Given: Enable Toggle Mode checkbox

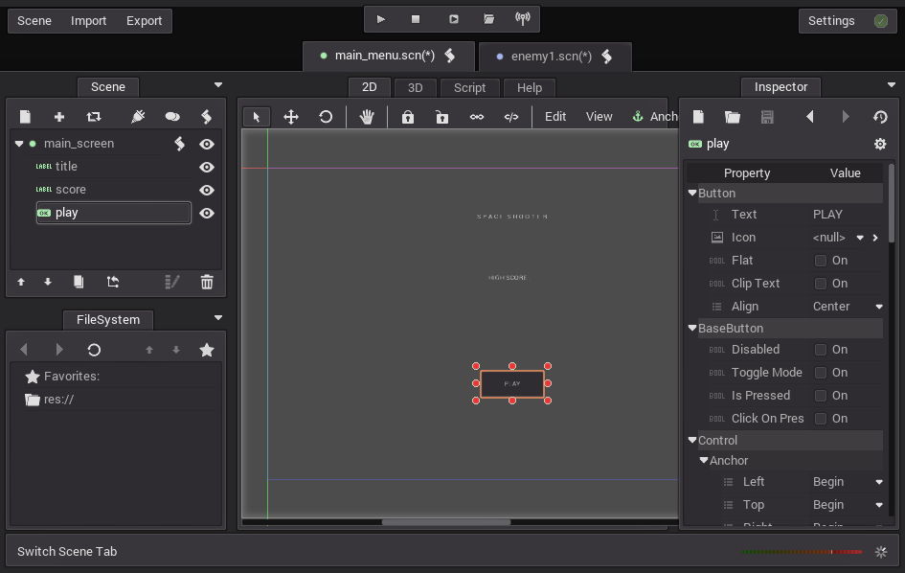Looking at the screenshot, I should [820, 373].
